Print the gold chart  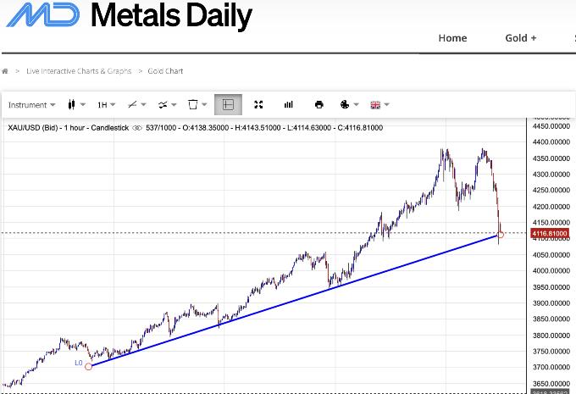pyautogui.click(x=318, y=105)
